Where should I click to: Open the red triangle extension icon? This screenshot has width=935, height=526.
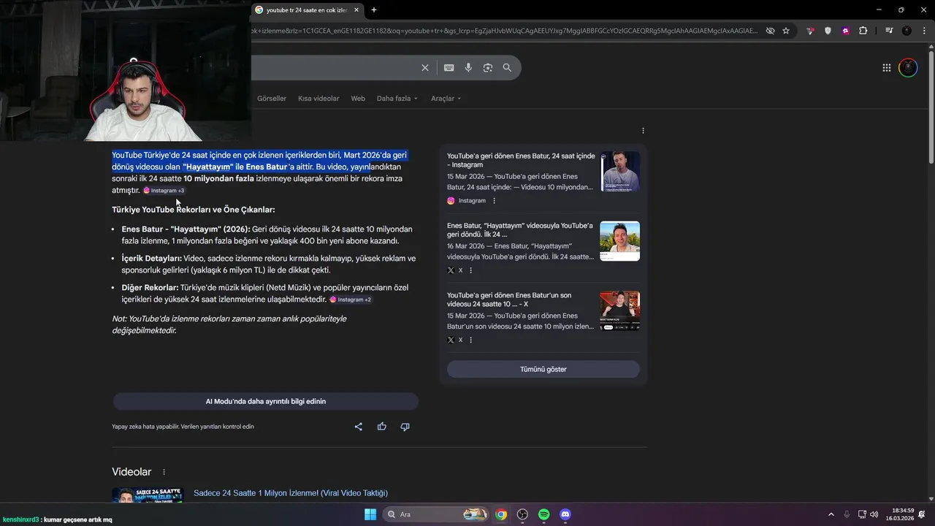811,31
